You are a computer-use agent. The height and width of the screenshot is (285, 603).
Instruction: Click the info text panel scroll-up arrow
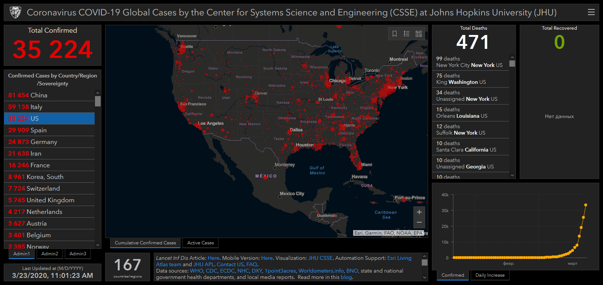point(425,256)
